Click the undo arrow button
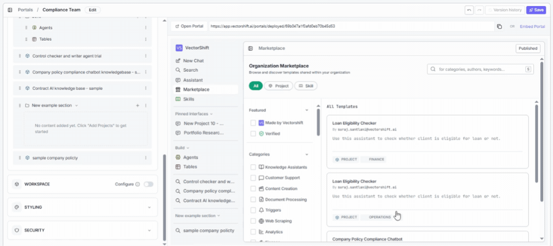Image resolution: width=553 pixels, height=246 pixels. (x=469, y=10)
